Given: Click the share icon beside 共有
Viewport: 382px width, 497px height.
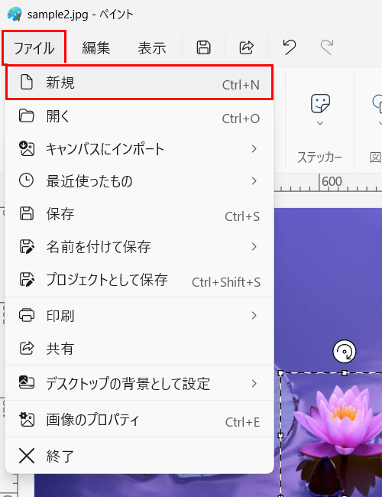Looking at the screenshot, I should (27, 348).
